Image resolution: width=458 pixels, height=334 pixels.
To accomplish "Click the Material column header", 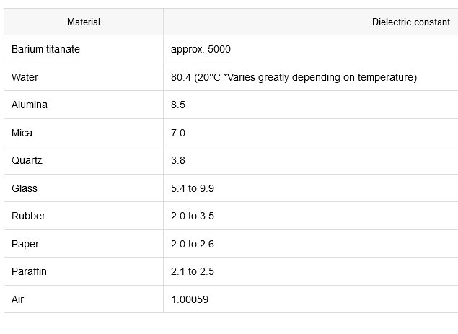I will (84, 22).
